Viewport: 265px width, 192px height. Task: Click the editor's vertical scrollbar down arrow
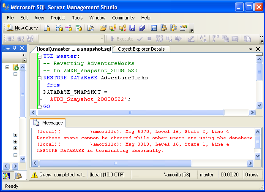pos(259,105)
